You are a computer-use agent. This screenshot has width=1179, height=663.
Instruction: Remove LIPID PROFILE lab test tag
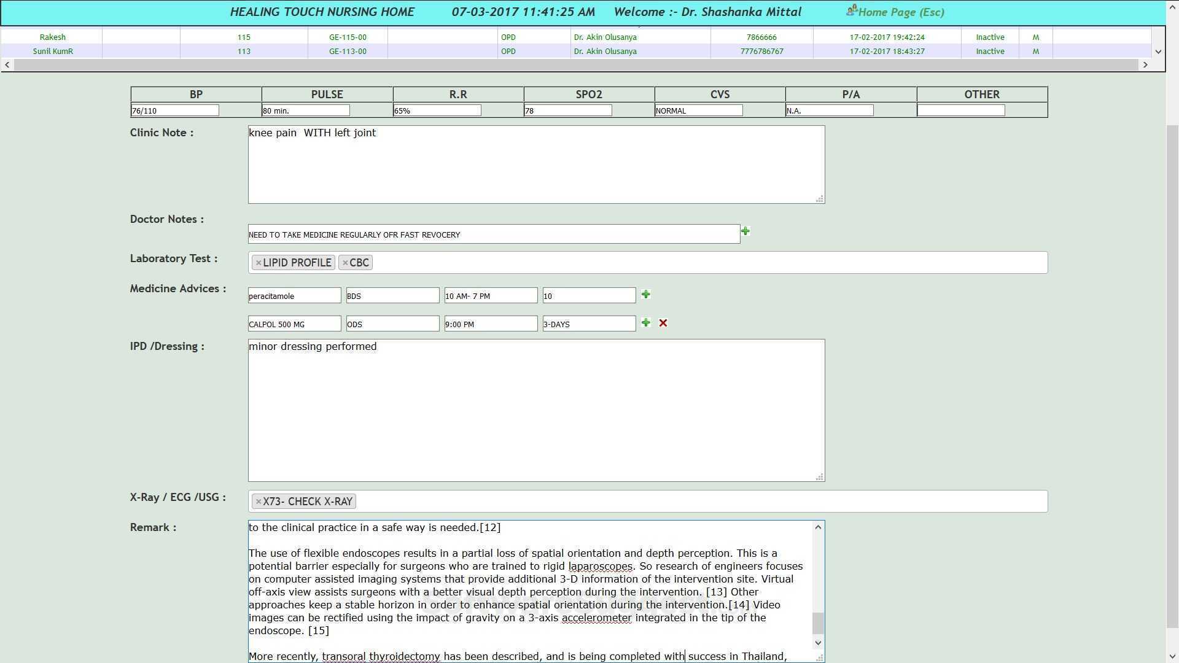click(259, 263)
